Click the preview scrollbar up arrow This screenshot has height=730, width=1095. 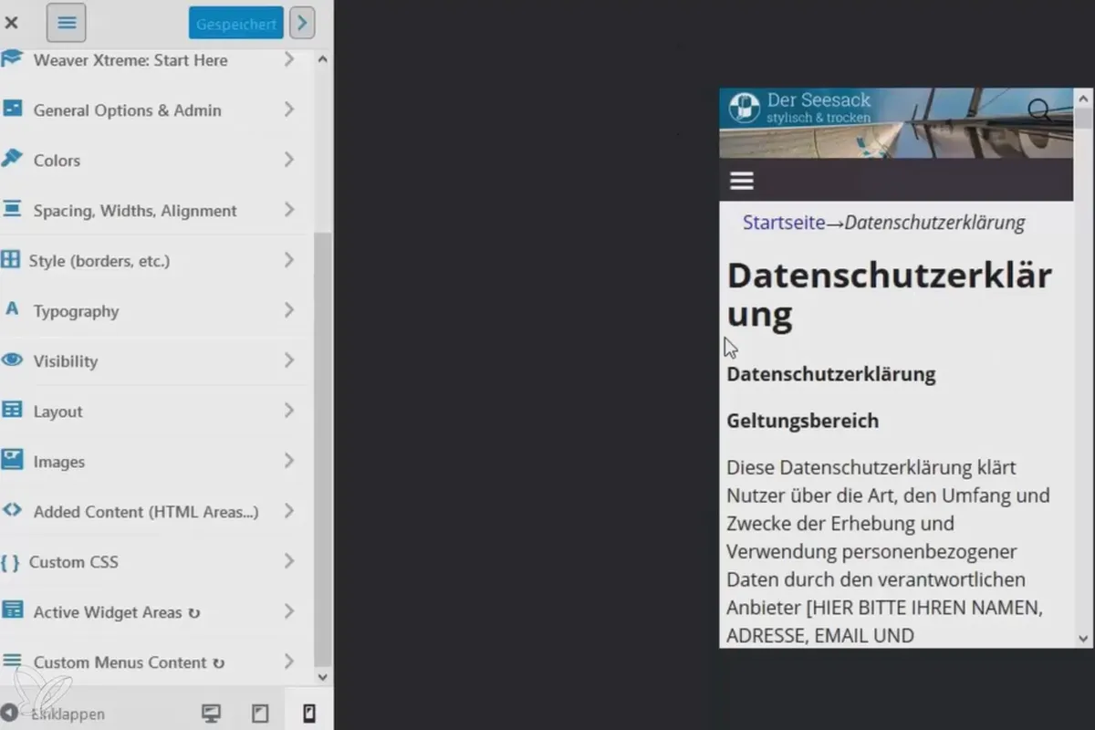click(x=1083, y=97)
